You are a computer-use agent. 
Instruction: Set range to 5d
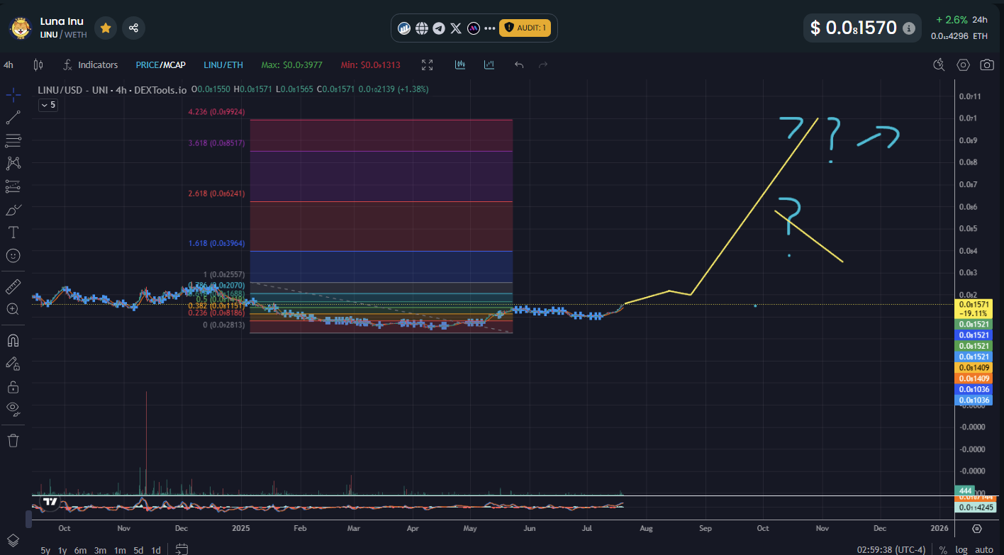(x=138, y=550)
